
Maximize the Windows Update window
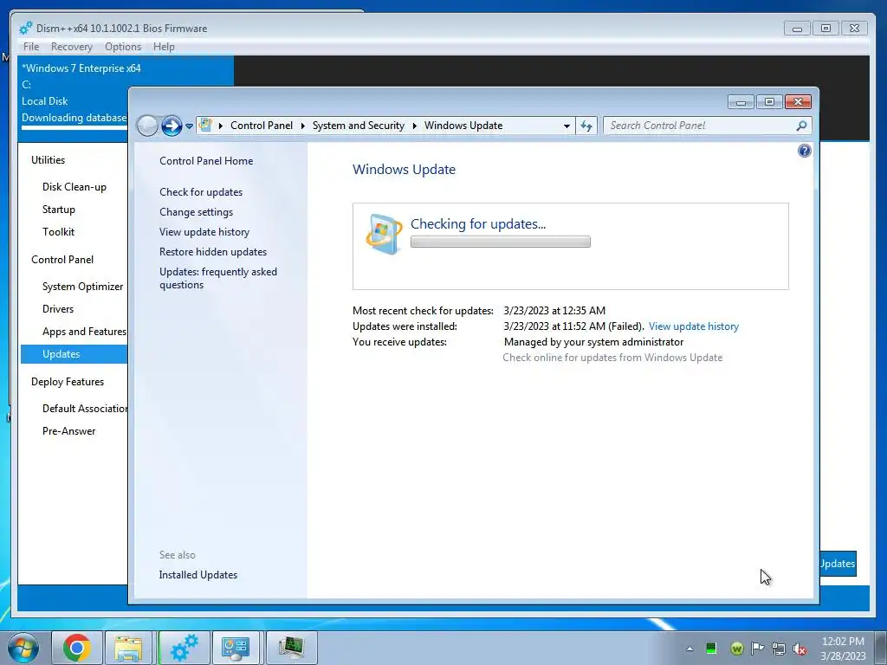[769, 102]
